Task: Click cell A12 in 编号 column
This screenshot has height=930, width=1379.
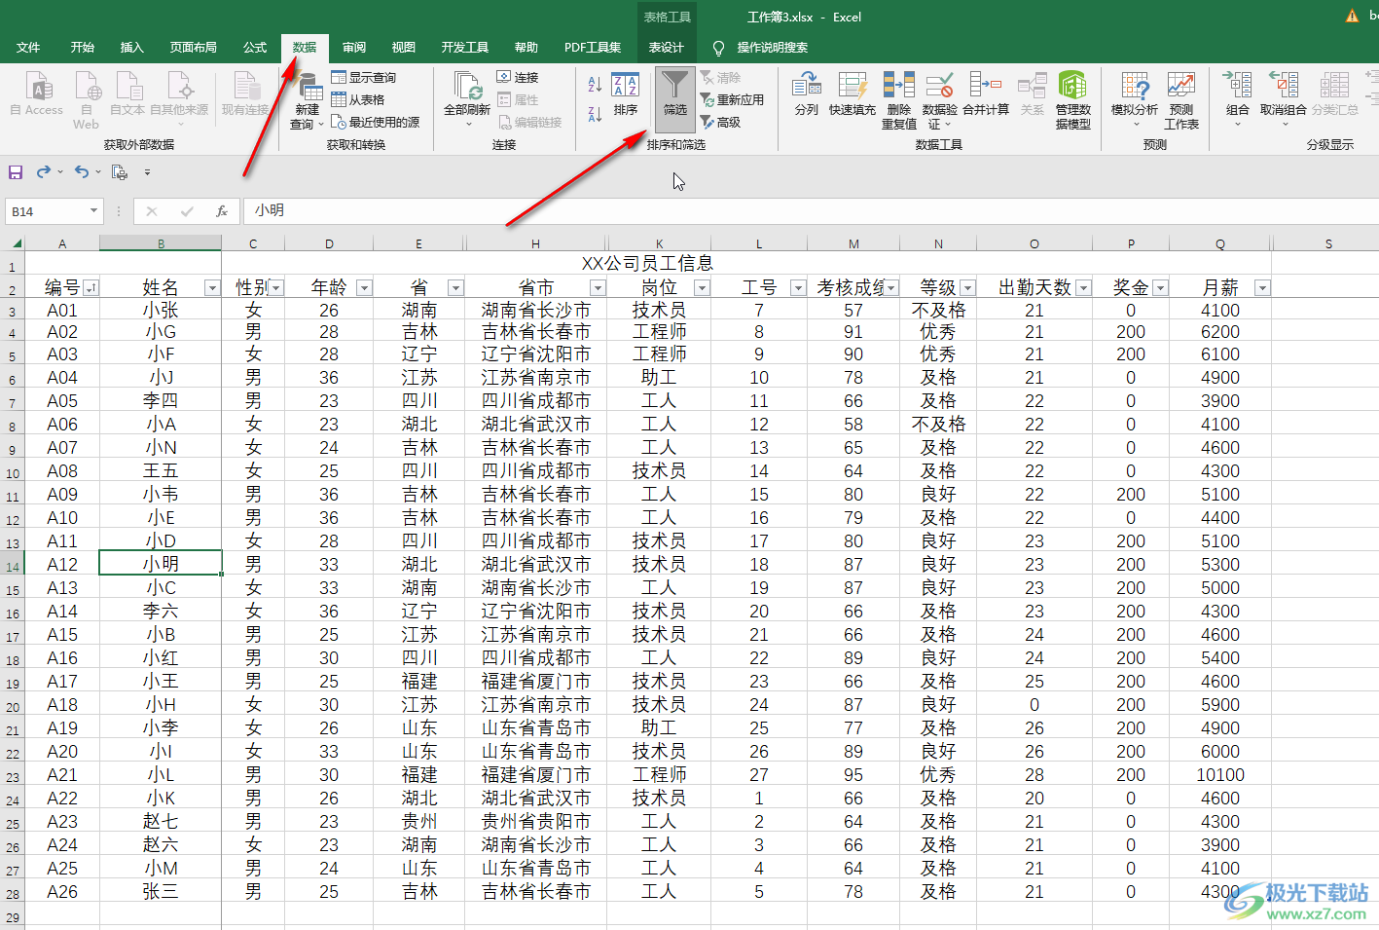Action: coord(62,564)
